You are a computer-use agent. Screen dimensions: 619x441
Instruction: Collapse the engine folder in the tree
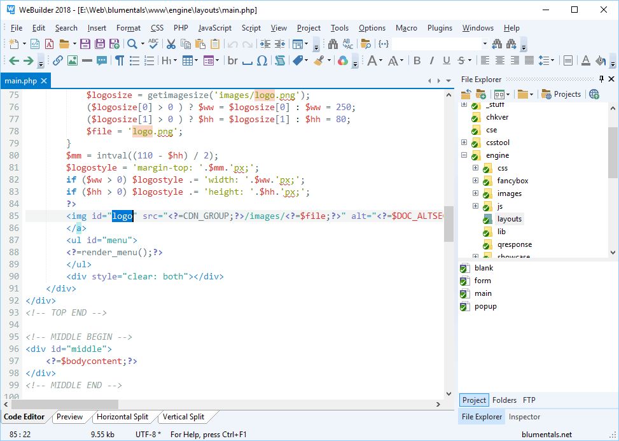pos(464,155)
